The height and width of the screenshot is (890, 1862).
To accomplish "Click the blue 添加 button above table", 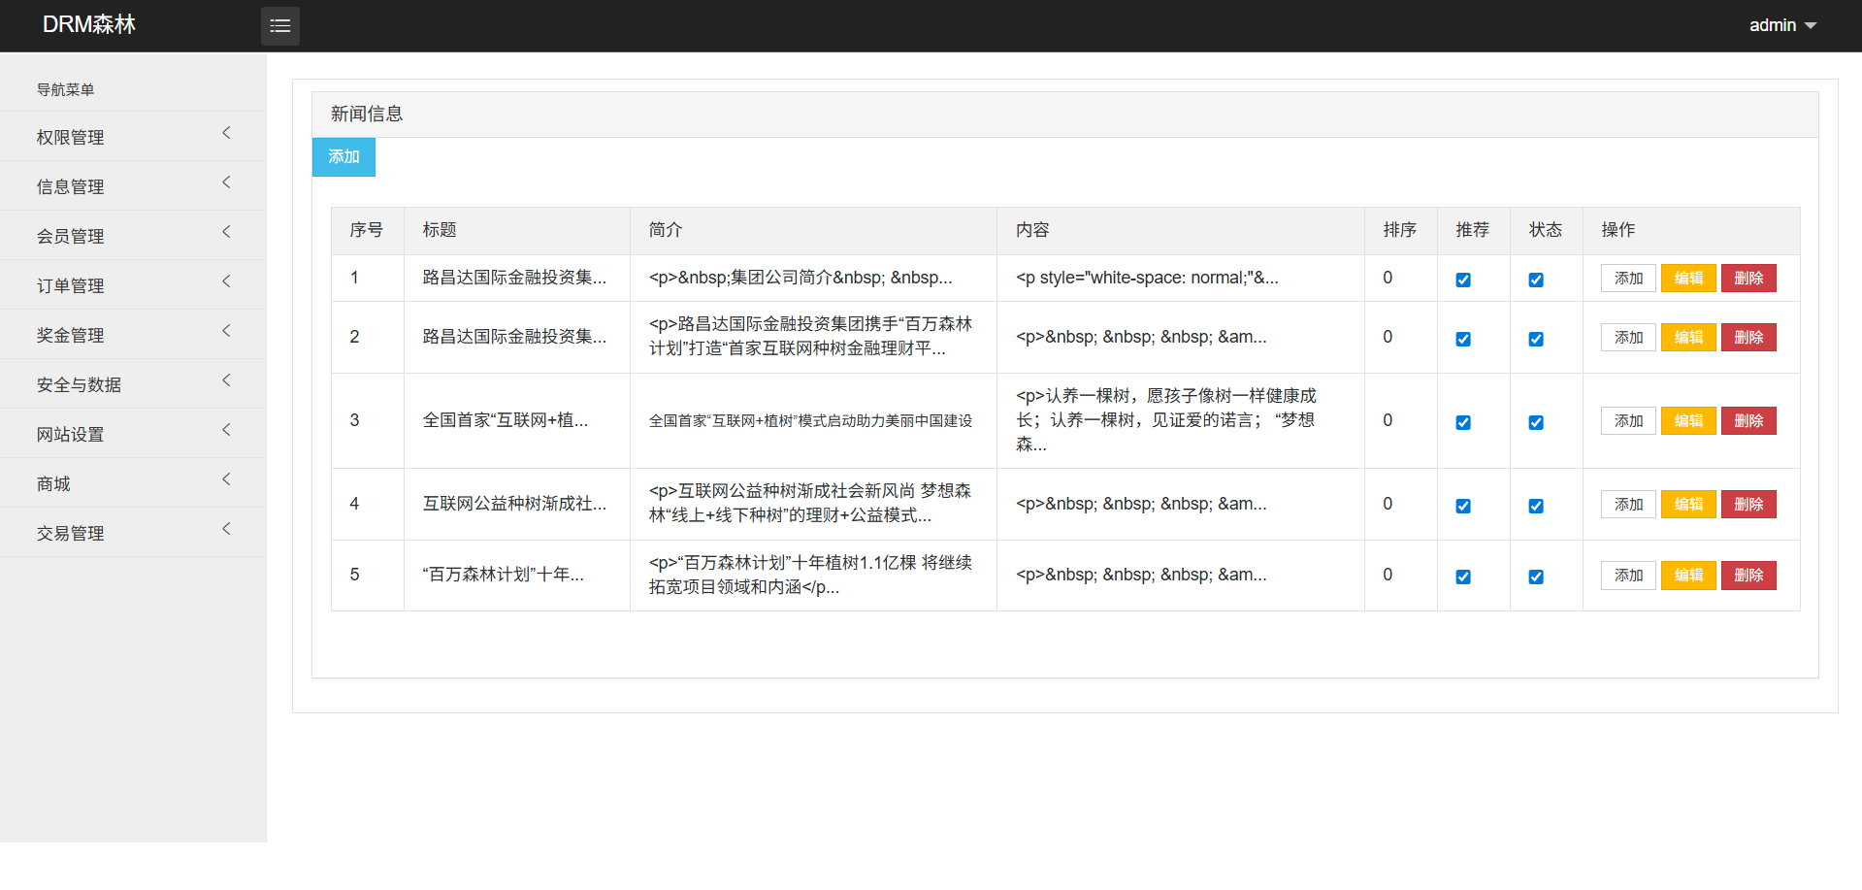I will [x=343, y=157].
